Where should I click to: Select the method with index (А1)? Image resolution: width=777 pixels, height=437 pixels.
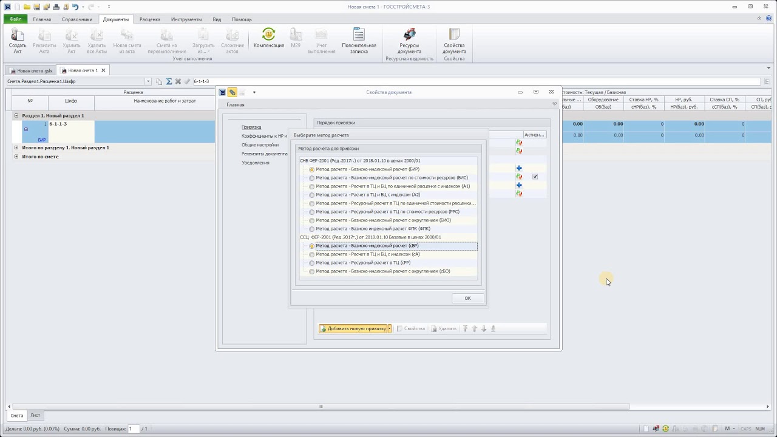393,186
